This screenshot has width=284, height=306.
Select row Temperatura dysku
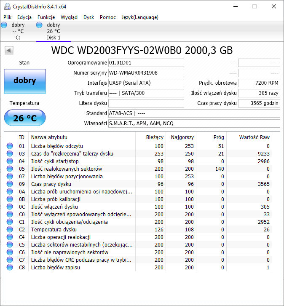coord(138,229)
